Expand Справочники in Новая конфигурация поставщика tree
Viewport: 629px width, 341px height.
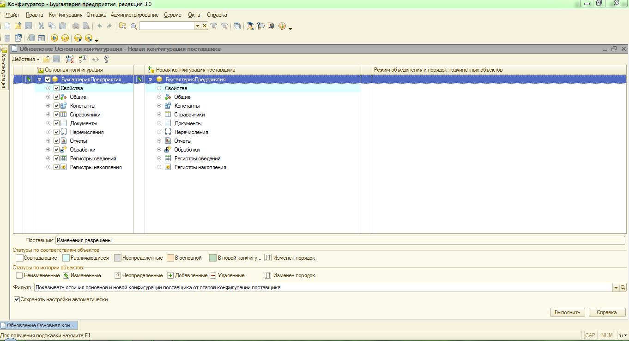159,115
